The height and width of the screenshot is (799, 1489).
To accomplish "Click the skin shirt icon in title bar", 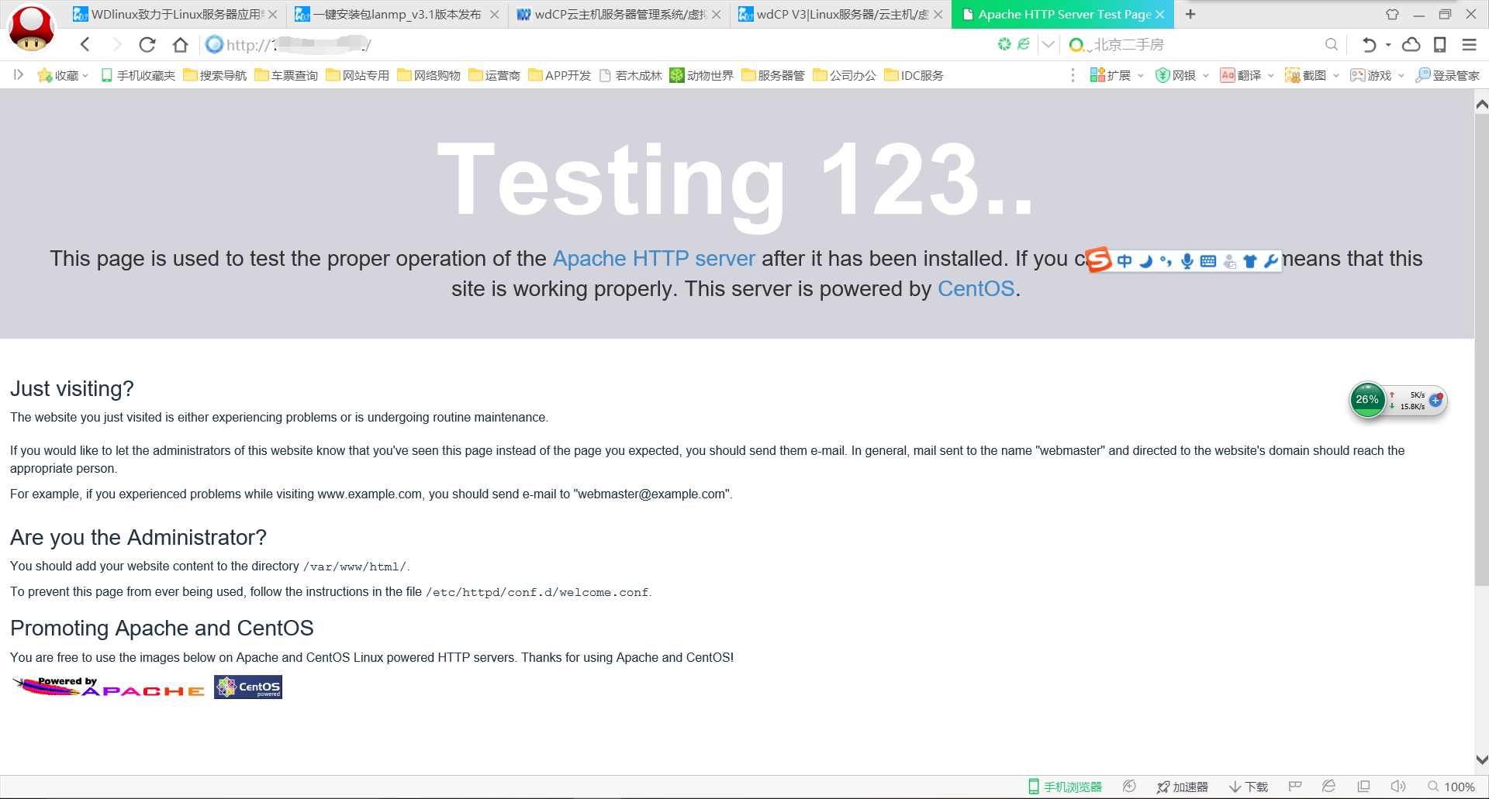I will pos(1392,14).
